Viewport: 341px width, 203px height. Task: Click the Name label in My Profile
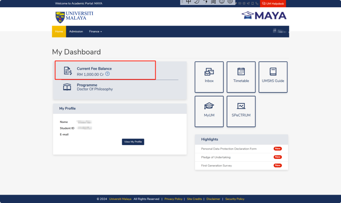64,122
